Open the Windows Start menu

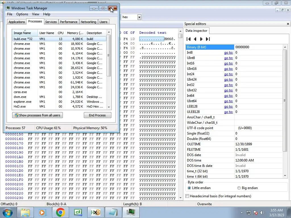coord(8,212)
